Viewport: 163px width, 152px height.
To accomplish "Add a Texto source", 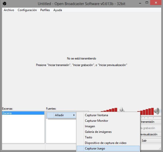I will 108,137.
